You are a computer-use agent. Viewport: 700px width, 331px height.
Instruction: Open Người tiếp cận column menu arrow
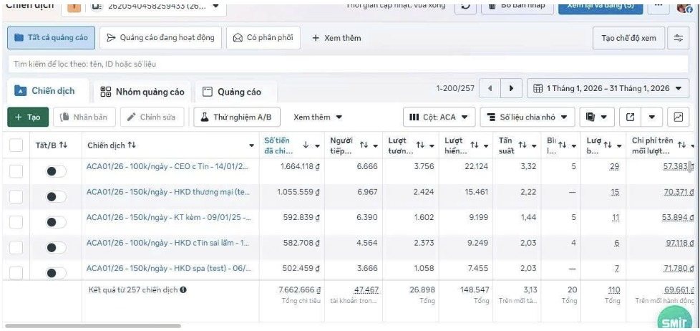(376, 145)
